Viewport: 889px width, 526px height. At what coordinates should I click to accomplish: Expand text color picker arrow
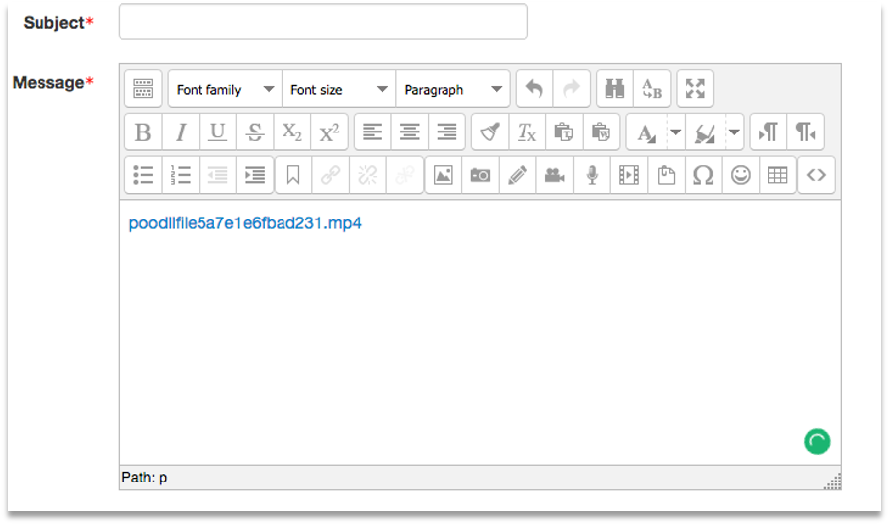[x=676, y=132]
